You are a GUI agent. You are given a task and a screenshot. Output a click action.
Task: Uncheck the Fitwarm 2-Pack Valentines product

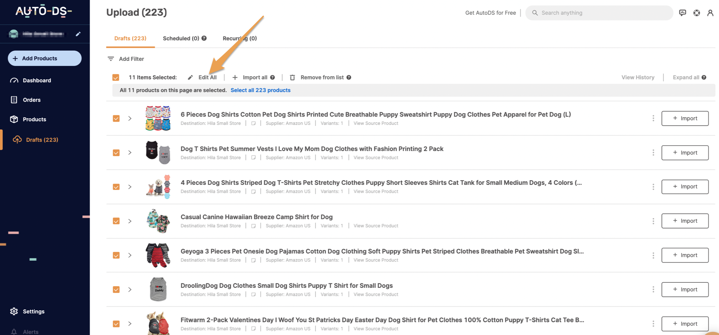pos(116,324)
